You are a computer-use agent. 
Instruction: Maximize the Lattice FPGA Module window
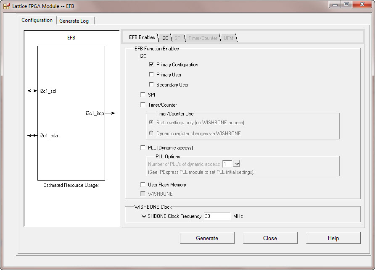click(346, 5)
